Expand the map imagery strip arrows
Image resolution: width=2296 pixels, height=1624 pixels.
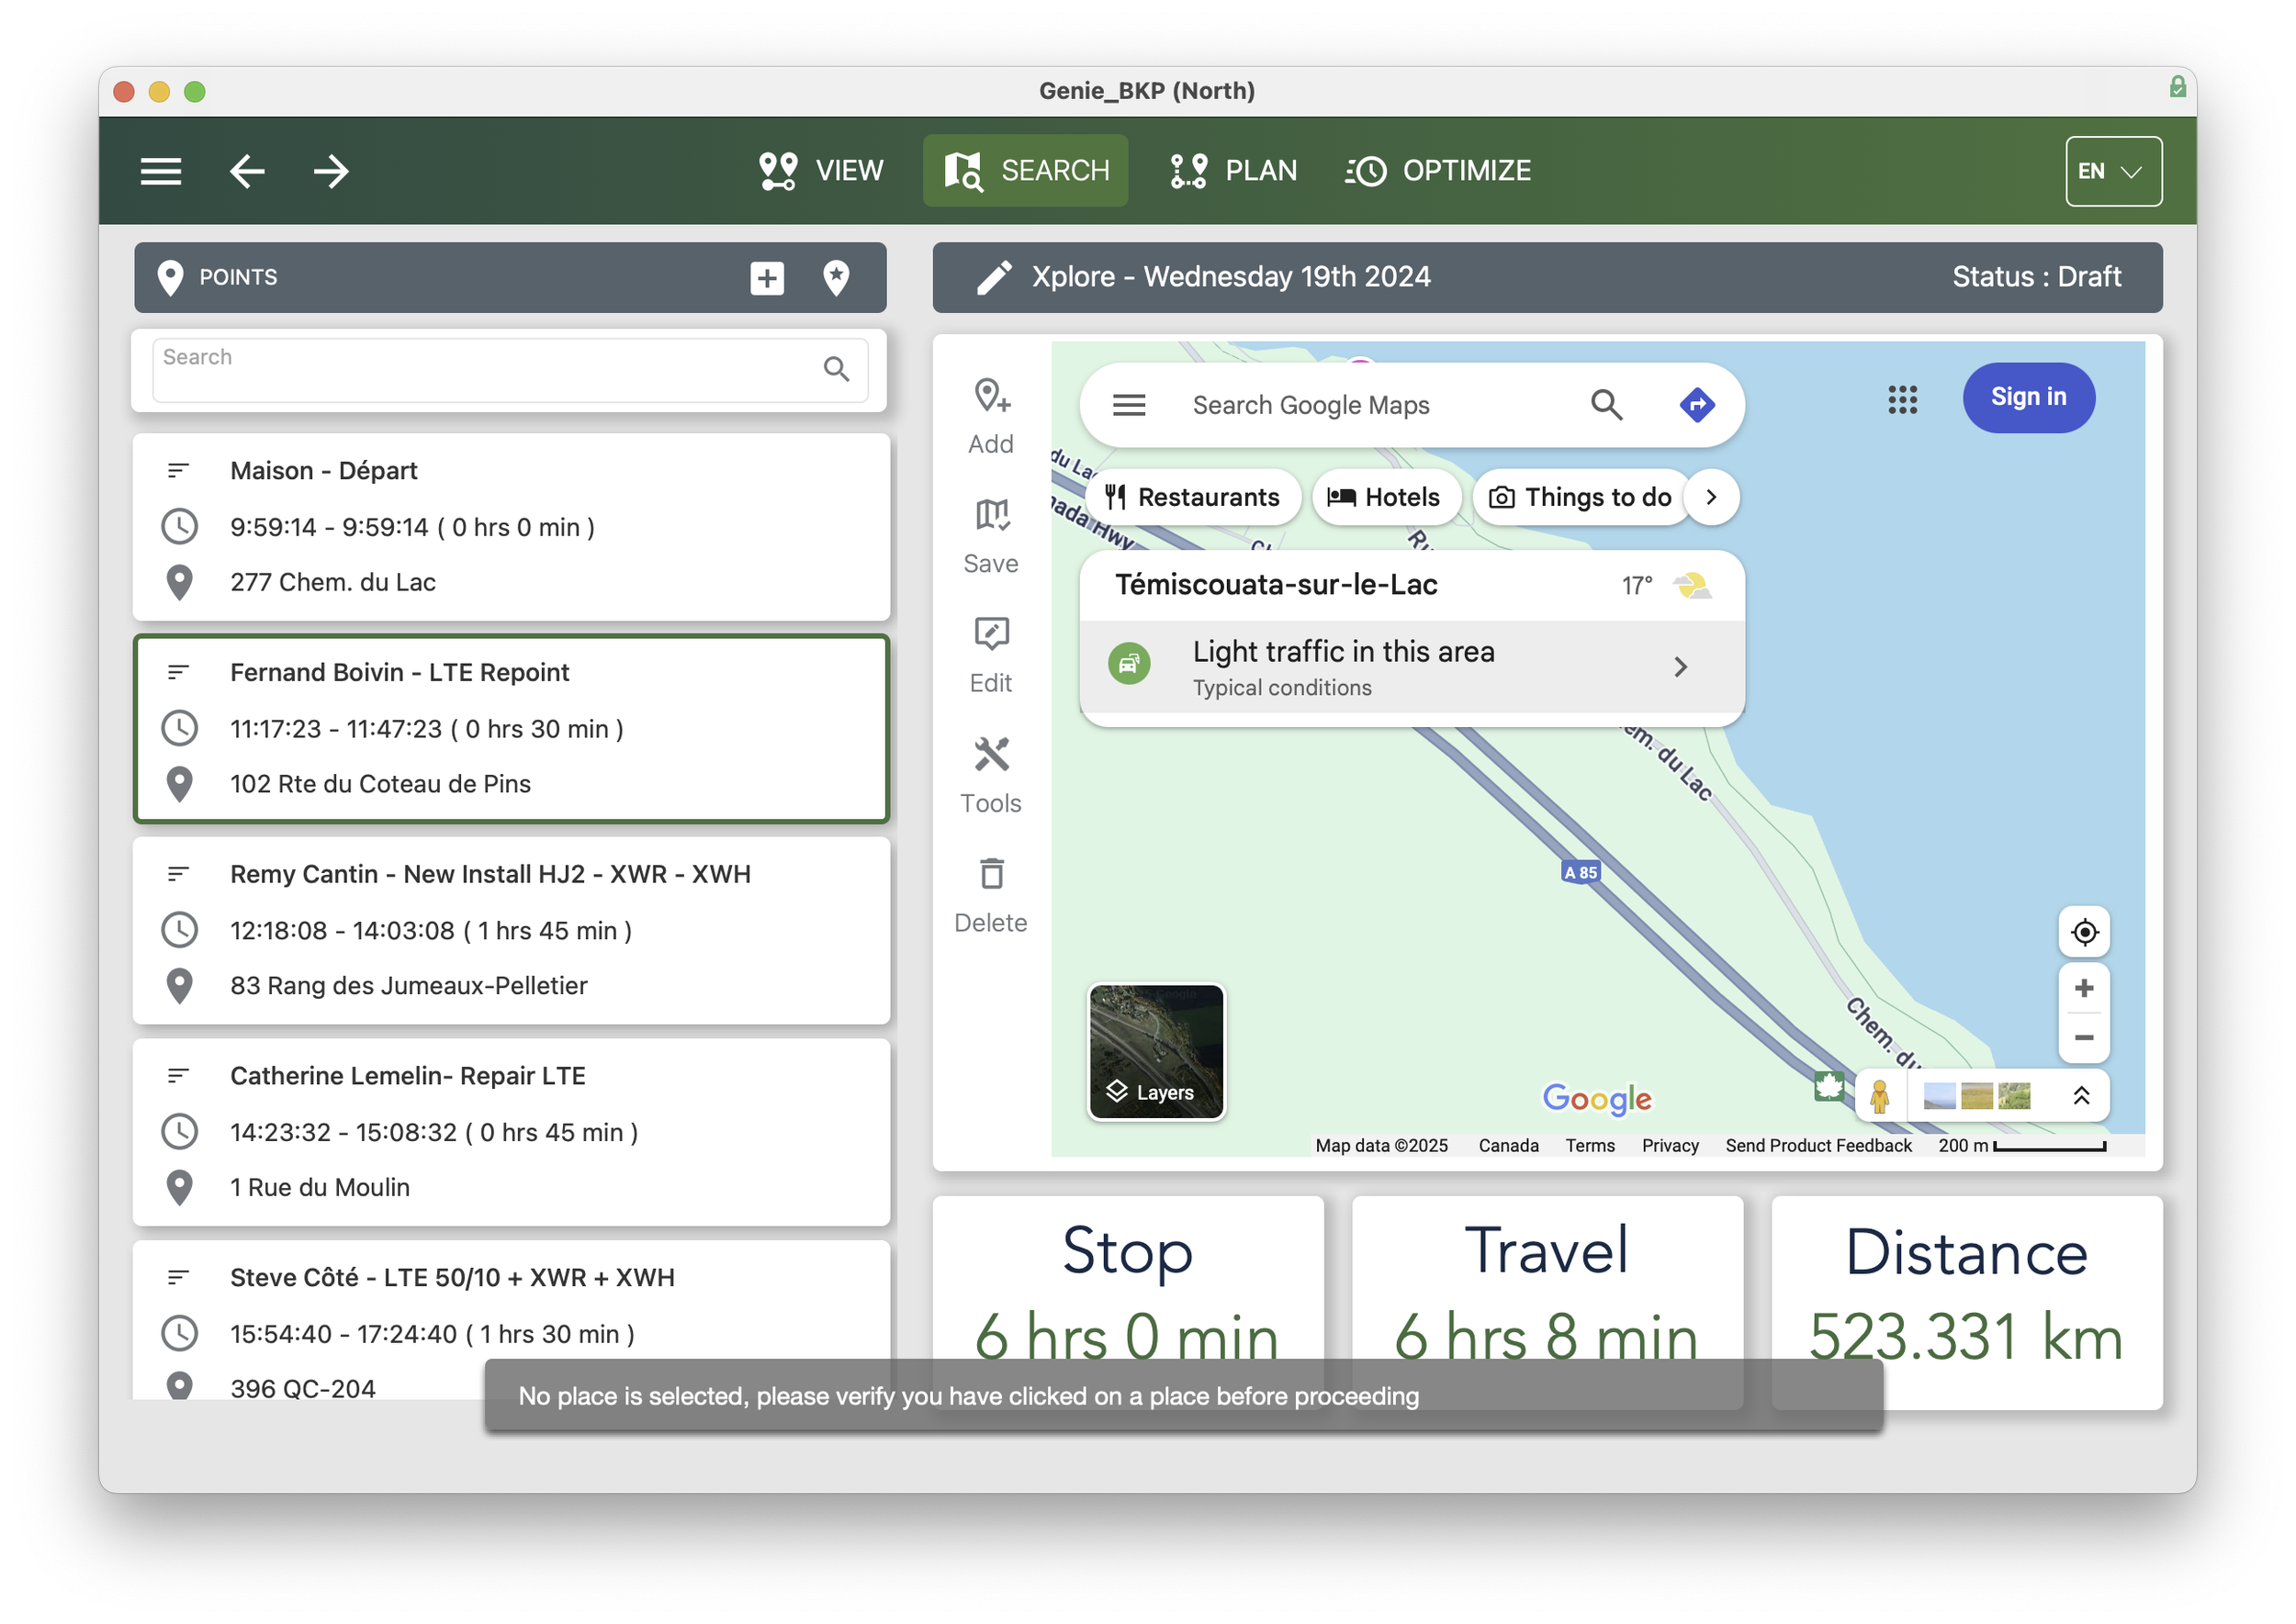click(x=2081, y=1096)
